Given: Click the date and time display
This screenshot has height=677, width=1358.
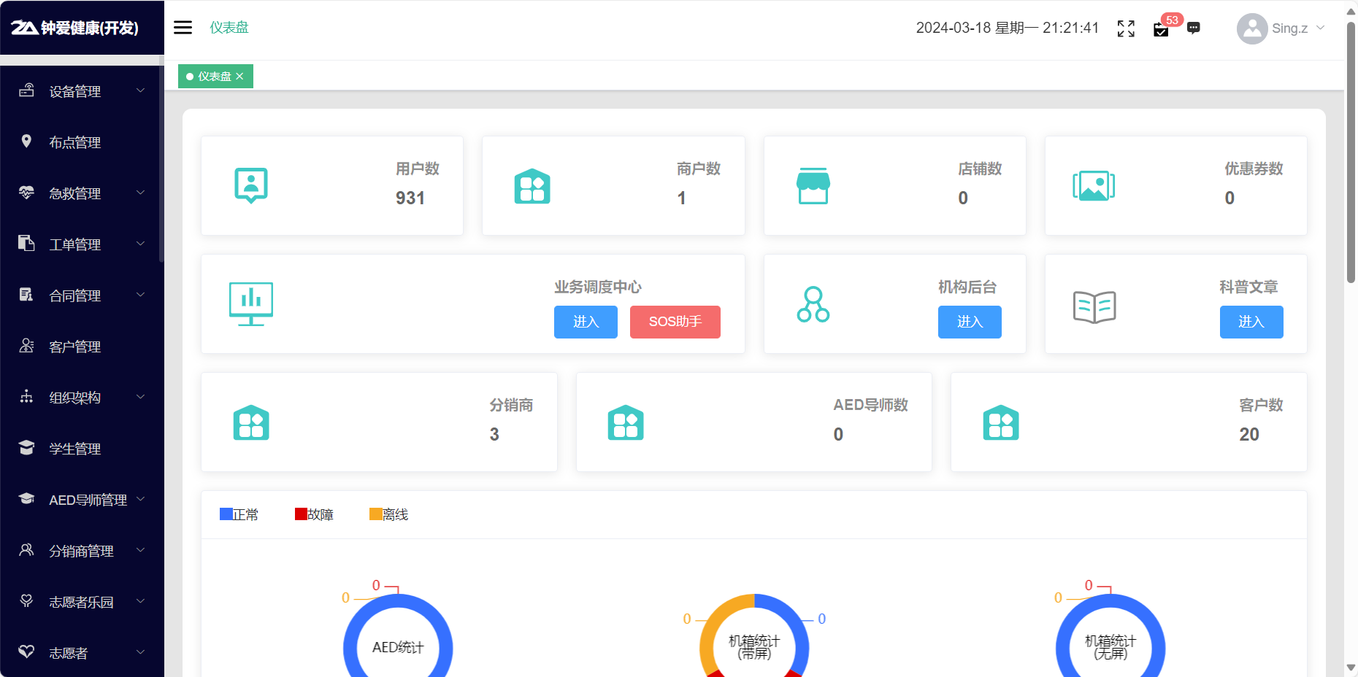Looking at the screenshot, I should coord(1008,28).
